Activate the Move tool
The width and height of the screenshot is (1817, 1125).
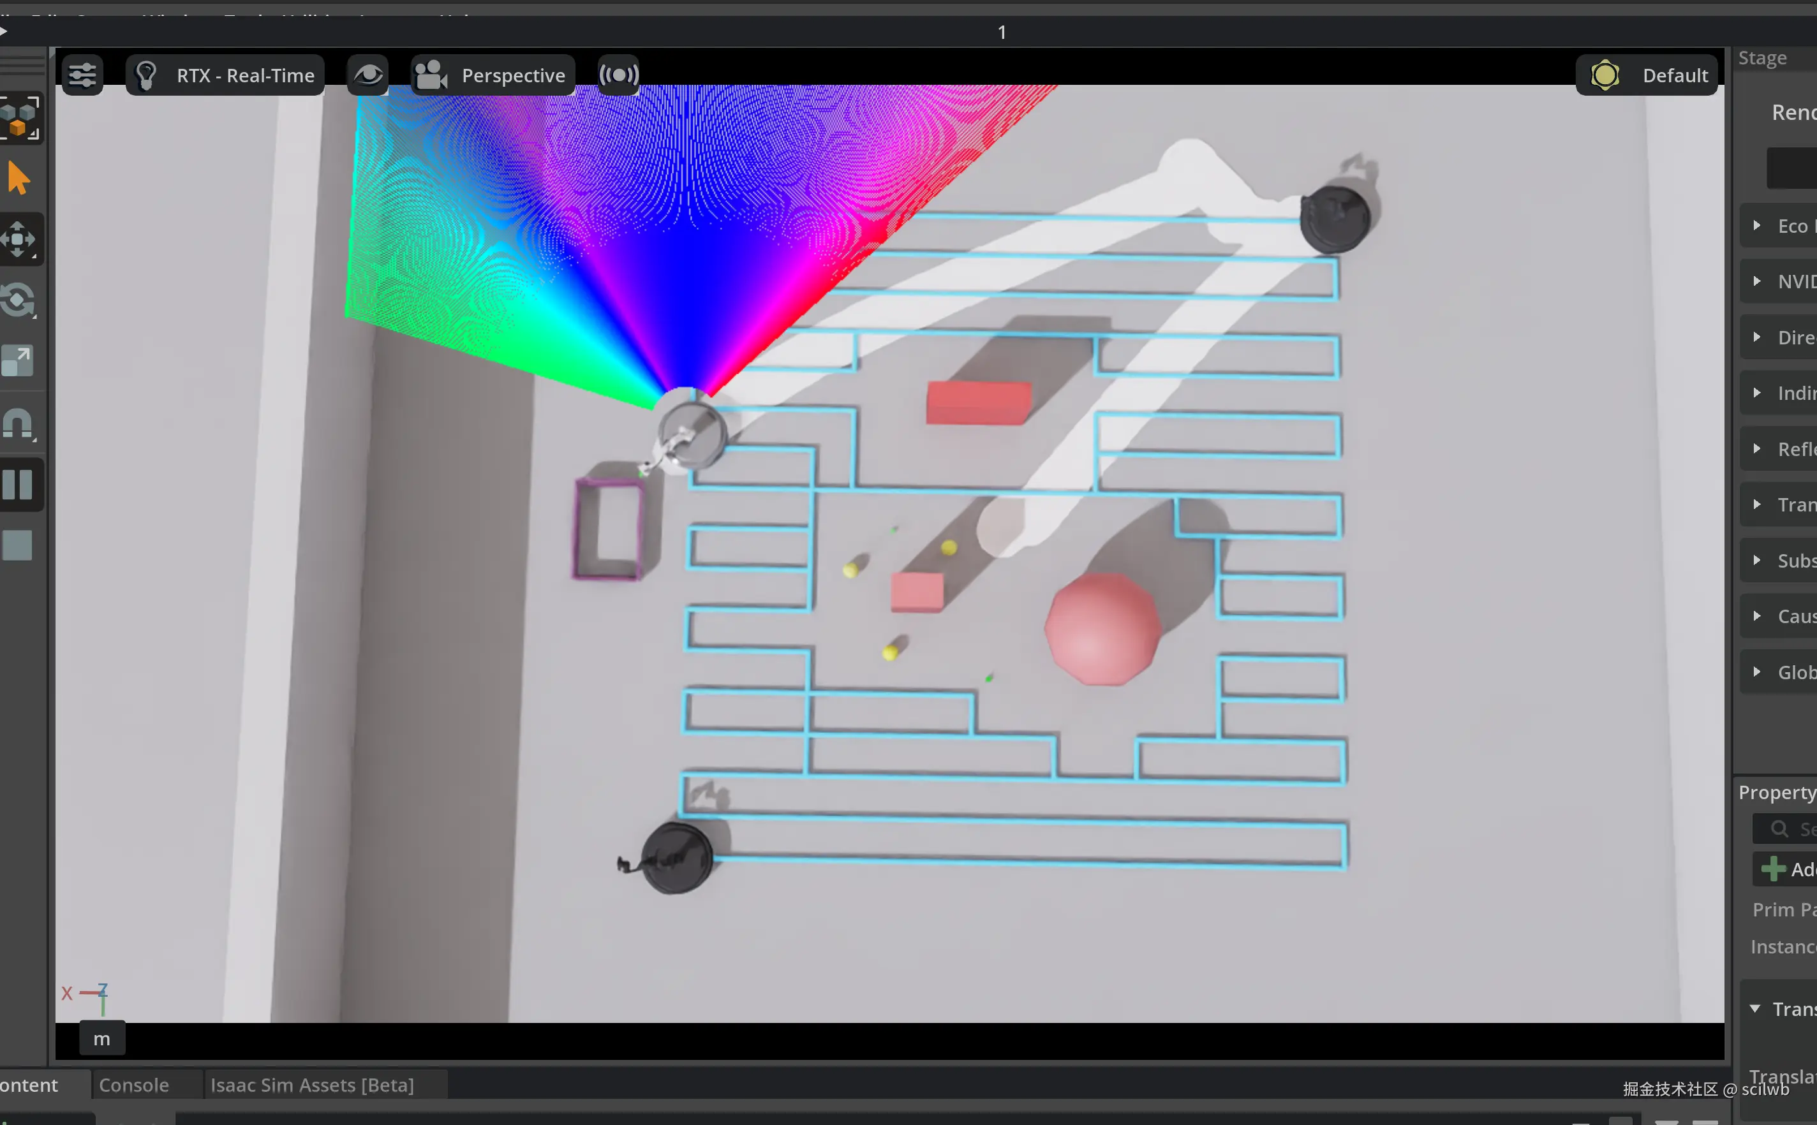(x=19, y=240)
